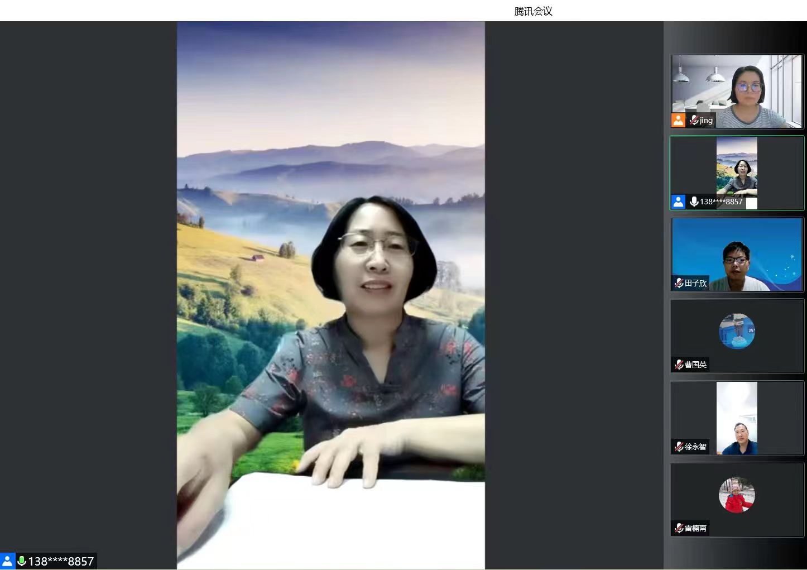The image size is (807, 570).
Task: Click the green microphone icon under main video
Action: [22, 561]
